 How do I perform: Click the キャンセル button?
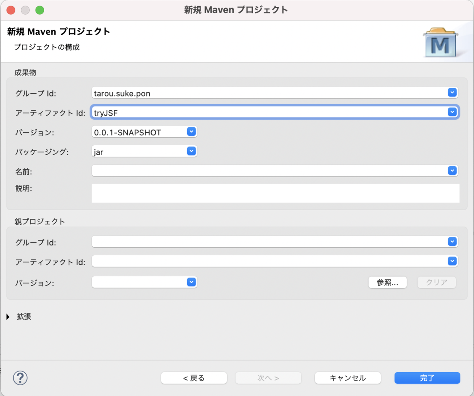[348, 378]
